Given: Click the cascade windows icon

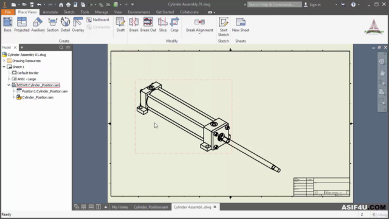Looking at the screenshot, I should coord(77,207).
